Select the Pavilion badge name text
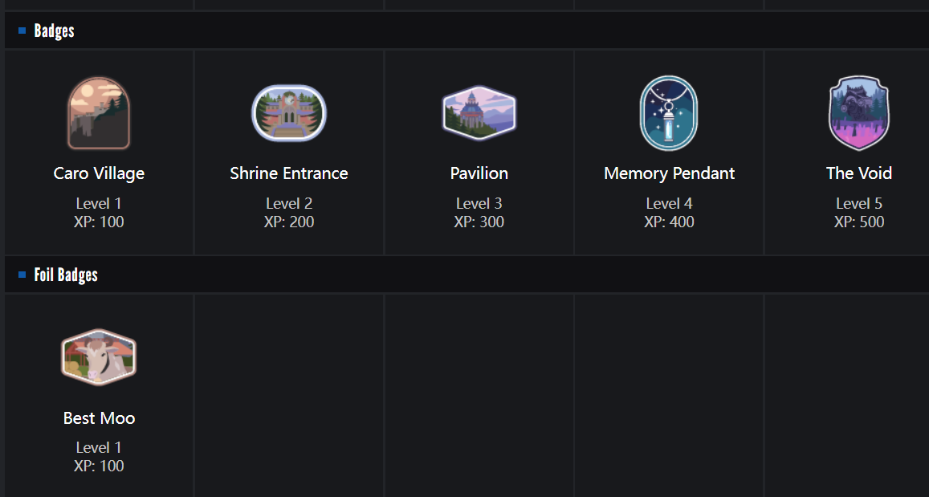Screen dimensions: 929x497 [479, 173]
